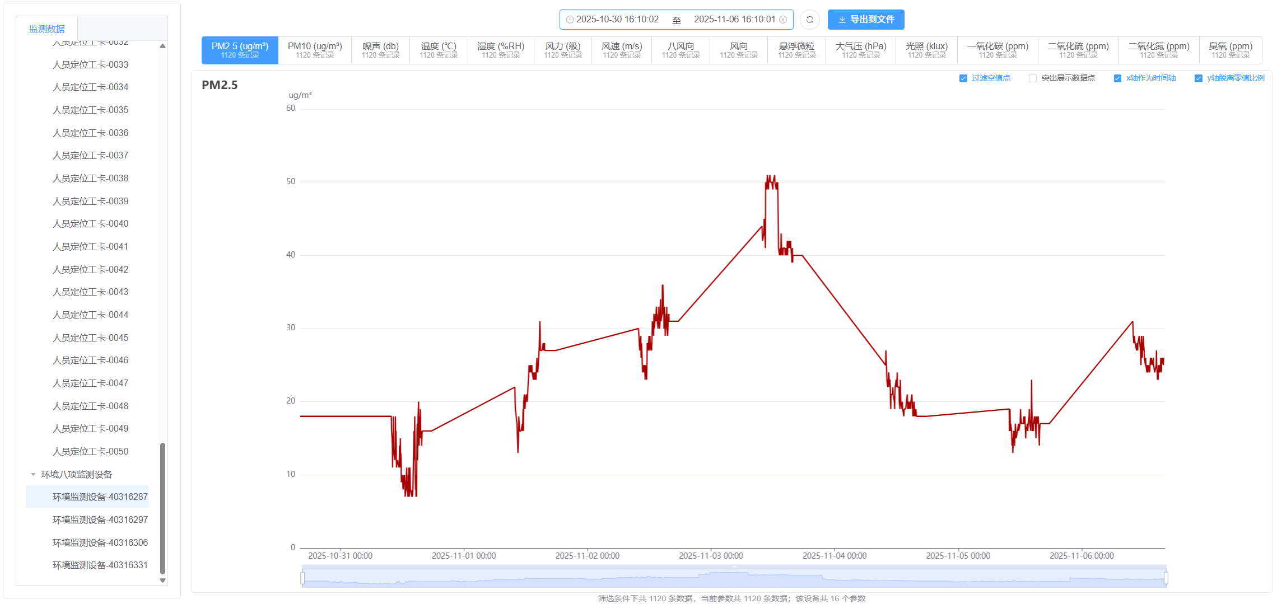Image resolution: width=1277 pixels, height=604 pixels.
Task: Click the start date field 2025-10-30
Action: [617, 20]
